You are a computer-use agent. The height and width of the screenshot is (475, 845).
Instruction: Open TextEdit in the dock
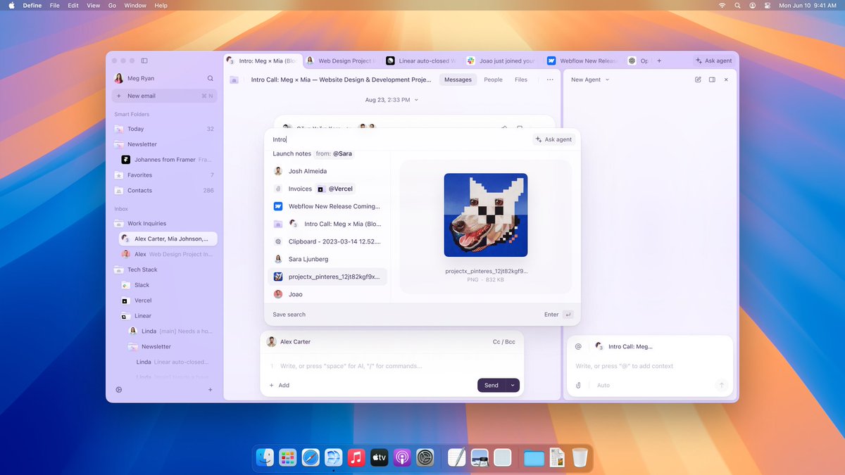click(458, 458)
